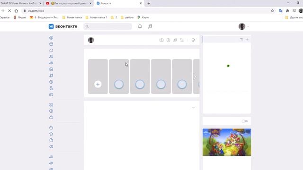Screen dimensions: 303x170
Task: Stop loading the page
Action: pos(9,11)
